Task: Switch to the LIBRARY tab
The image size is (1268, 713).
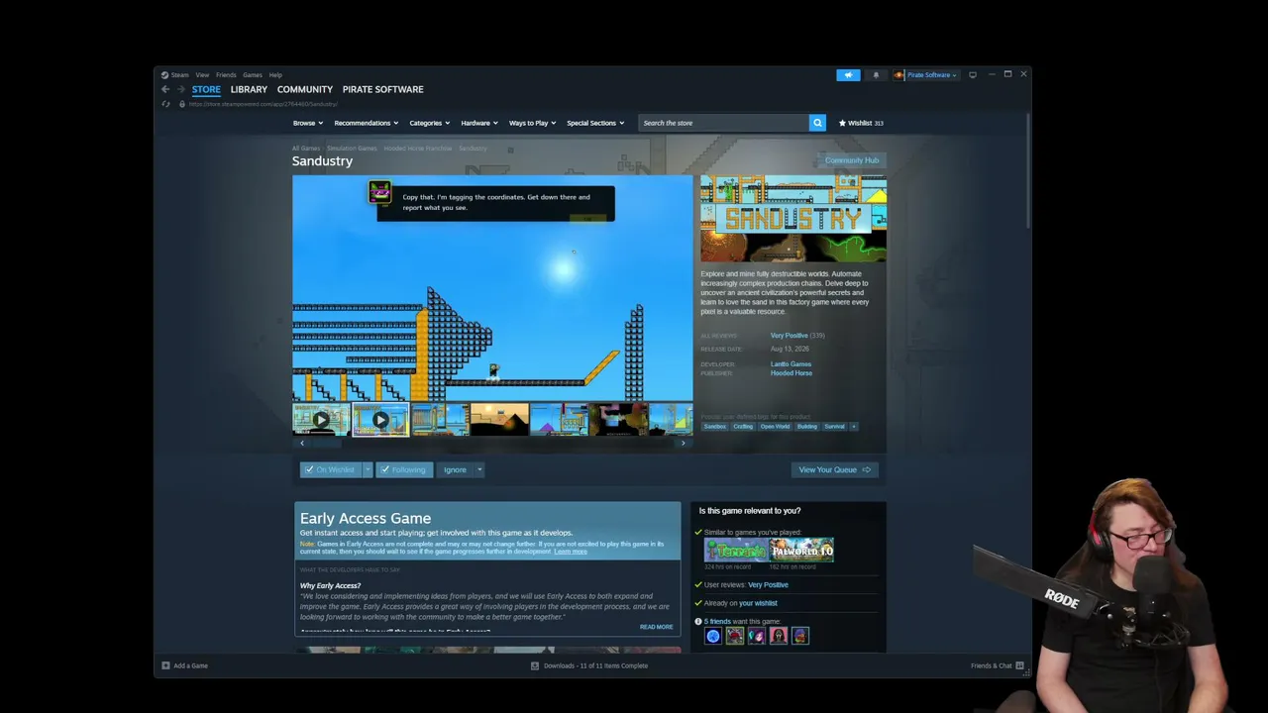Action: [249, 89]
